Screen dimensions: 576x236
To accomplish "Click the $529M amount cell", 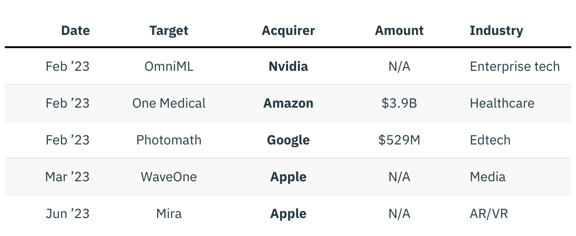I will 399,140.
